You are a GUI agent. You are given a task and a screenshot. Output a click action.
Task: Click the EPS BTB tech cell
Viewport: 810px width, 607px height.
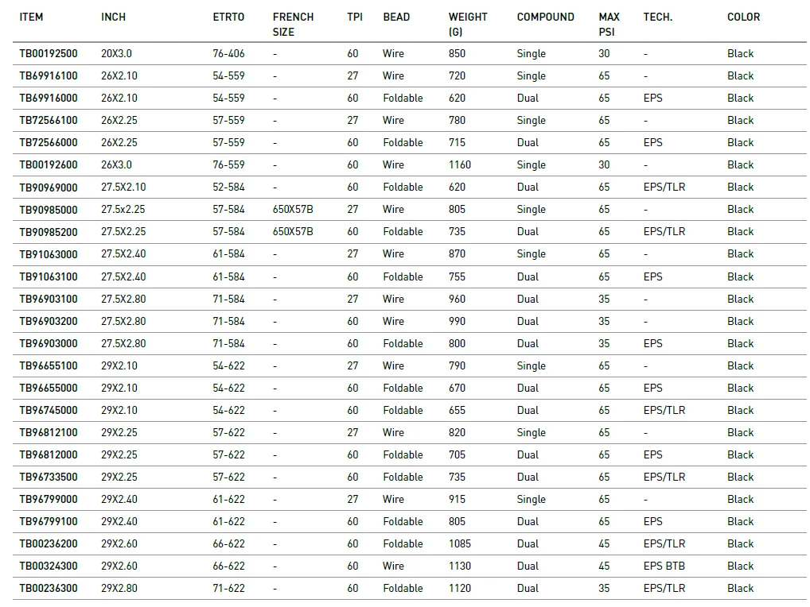[664, 566]
